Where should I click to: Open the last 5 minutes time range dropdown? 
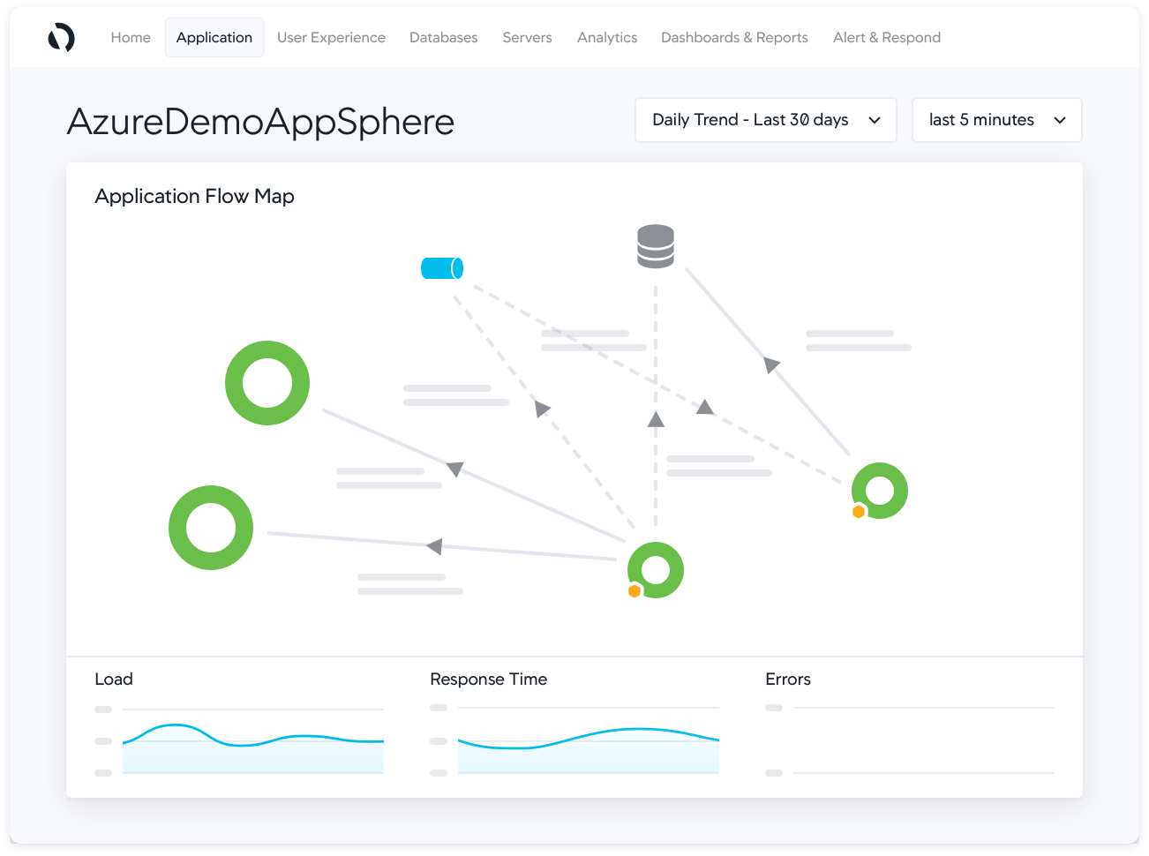(x=997, y=120)
